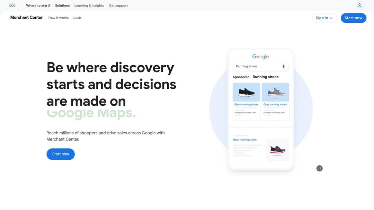Click the 'Reach millions of shoppers' paragraph
The image size is (374, 210).
tap(105, 136)
